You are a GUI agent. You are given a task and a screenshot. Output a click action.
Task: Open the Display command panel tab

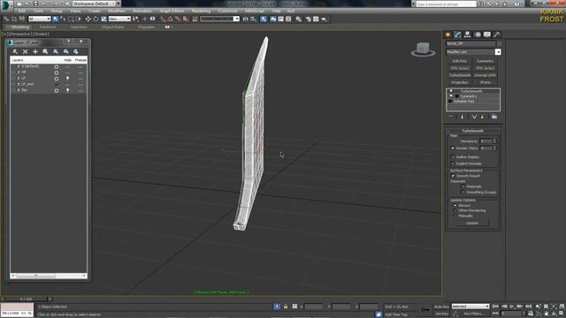pyautogui.click(x=487, y=34)
